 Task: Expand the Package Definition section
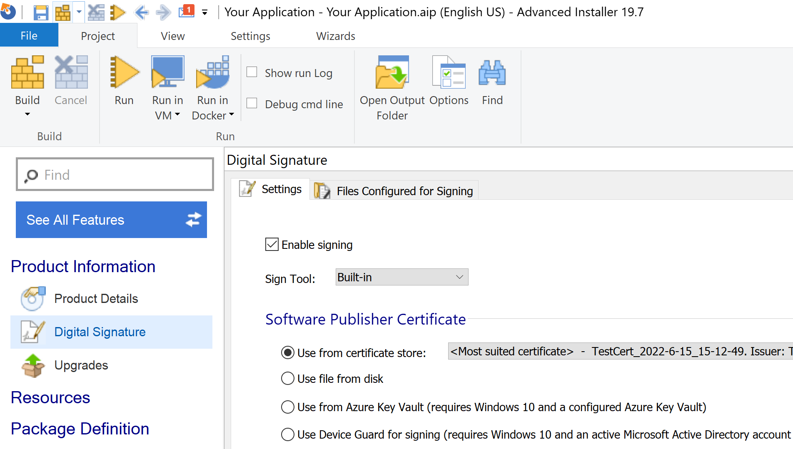pyautogui.click(x=80, y=429)
